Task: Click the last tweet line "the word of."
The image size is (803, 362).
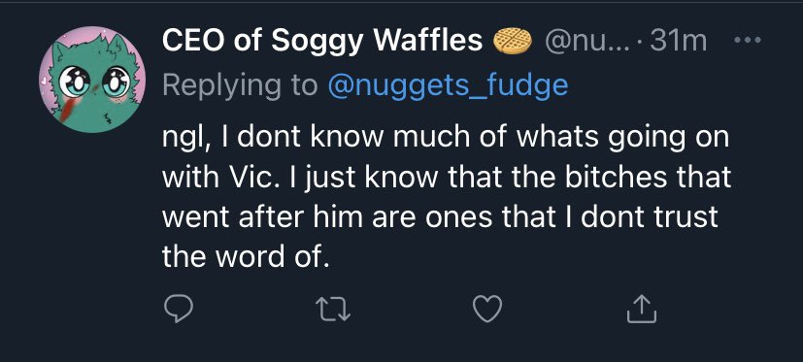Action: click(245, 256)
